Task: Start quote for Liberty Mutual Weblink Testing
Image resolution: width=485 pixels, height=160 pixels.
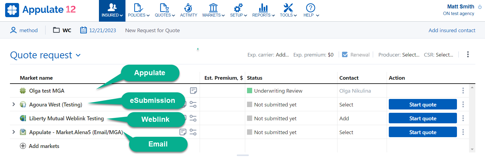Action: [x=423, y=118]
